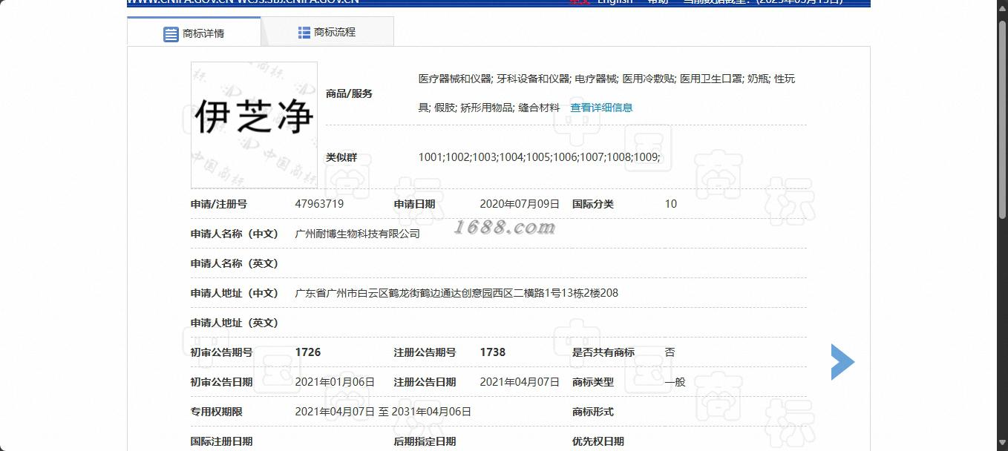Select the international class value 10
1008x451 pixels.
click(671, 204)
